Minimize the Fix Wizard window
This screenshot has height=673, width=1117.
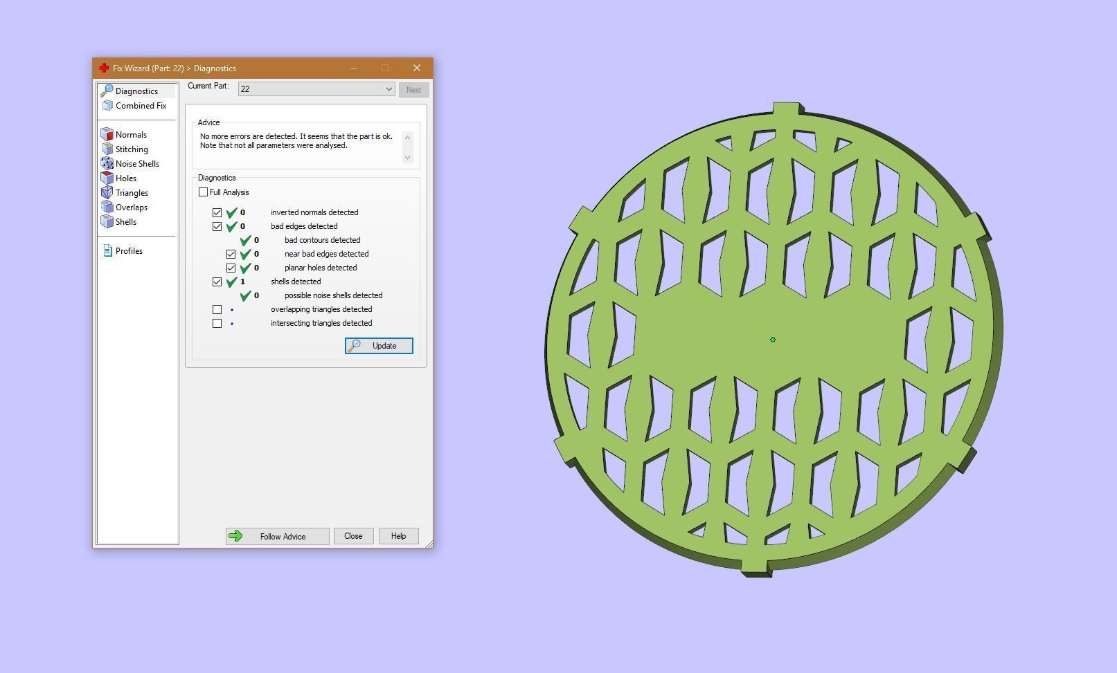point(354,68)
